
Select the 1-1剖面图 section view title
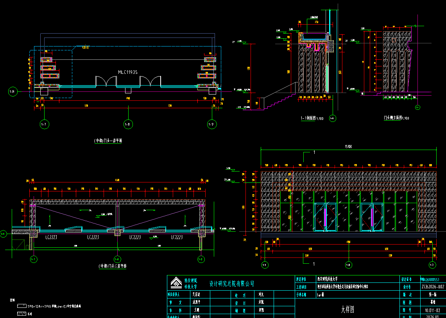tap(311, 118)
